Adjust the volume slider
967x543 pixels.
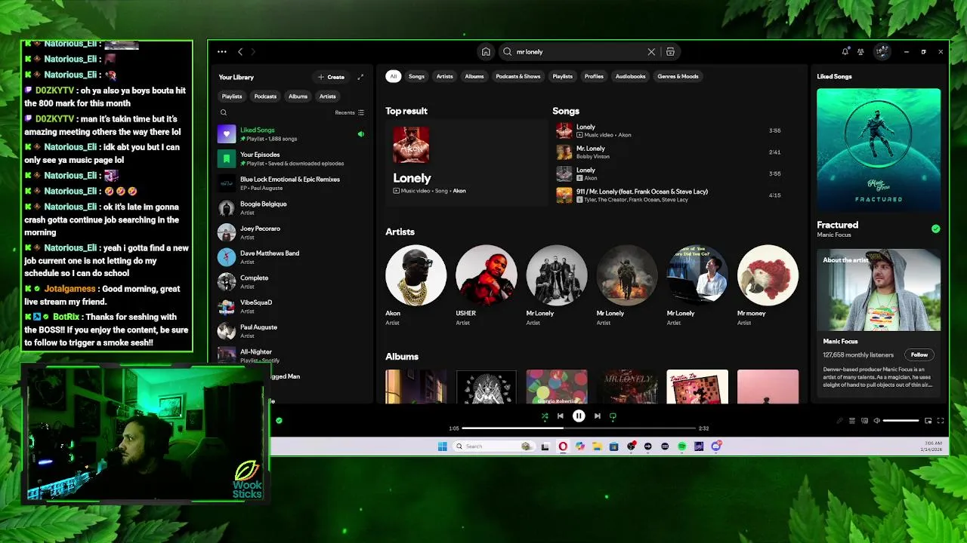[901, 421]
